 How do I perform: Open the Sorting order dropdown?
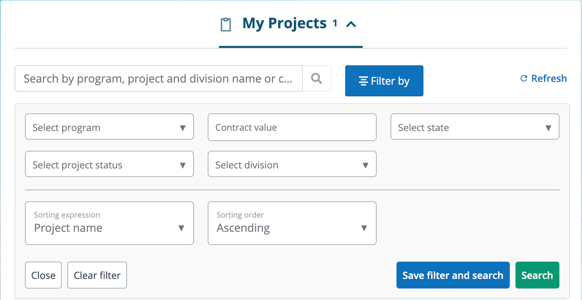[292, 223]
